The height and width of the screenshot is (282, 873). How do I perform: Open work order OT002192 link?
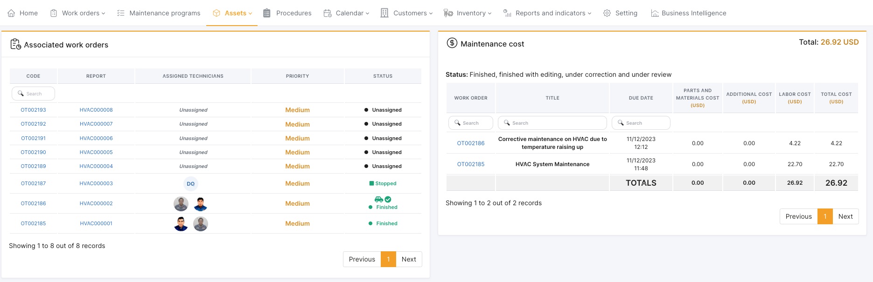coord(34,124)
